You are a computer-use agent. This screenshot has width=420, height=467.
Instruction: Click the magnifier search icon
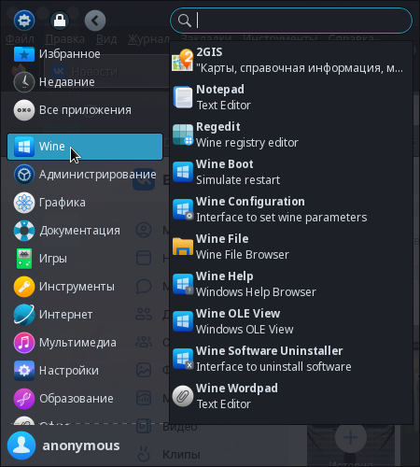[x=184, y=21]
